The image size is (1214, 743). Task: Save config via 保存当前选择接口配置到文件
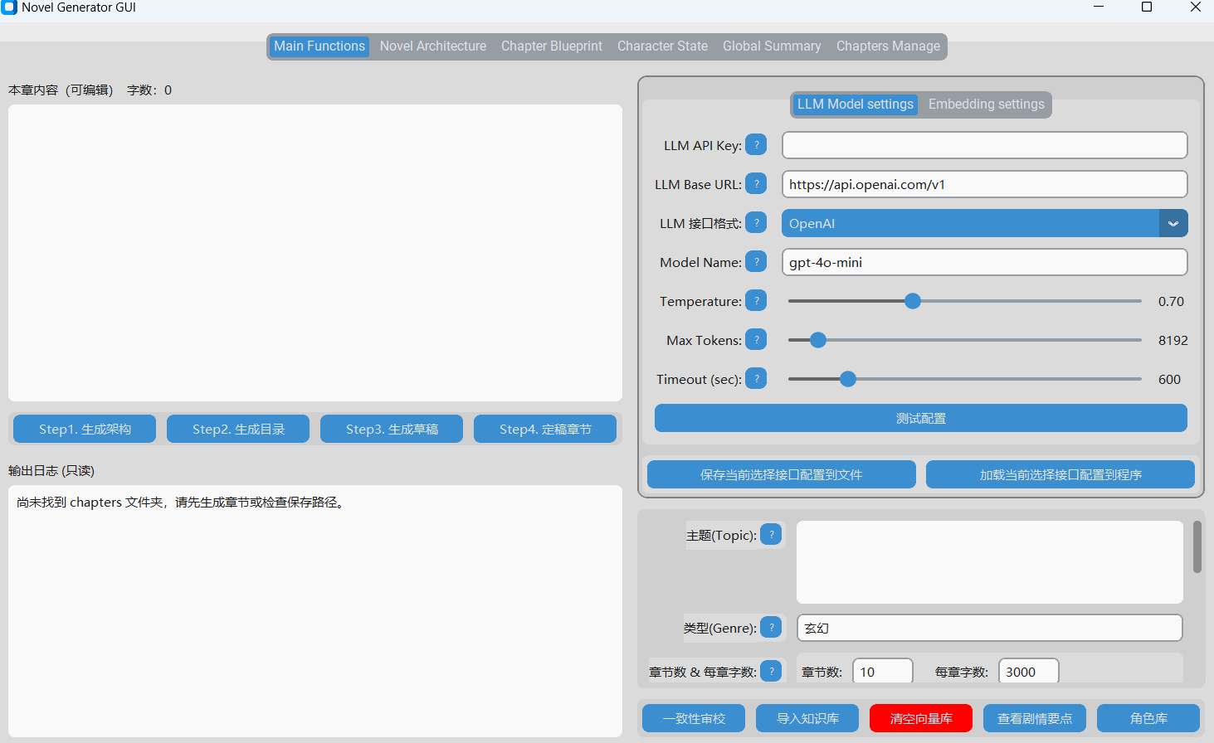[782, 474]
